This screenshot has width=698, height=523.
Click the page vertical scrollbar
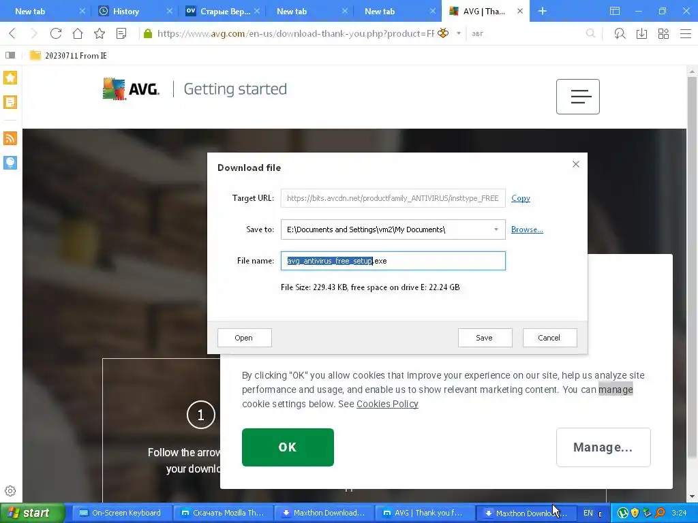pyautogui.click(x=692, y=267)
